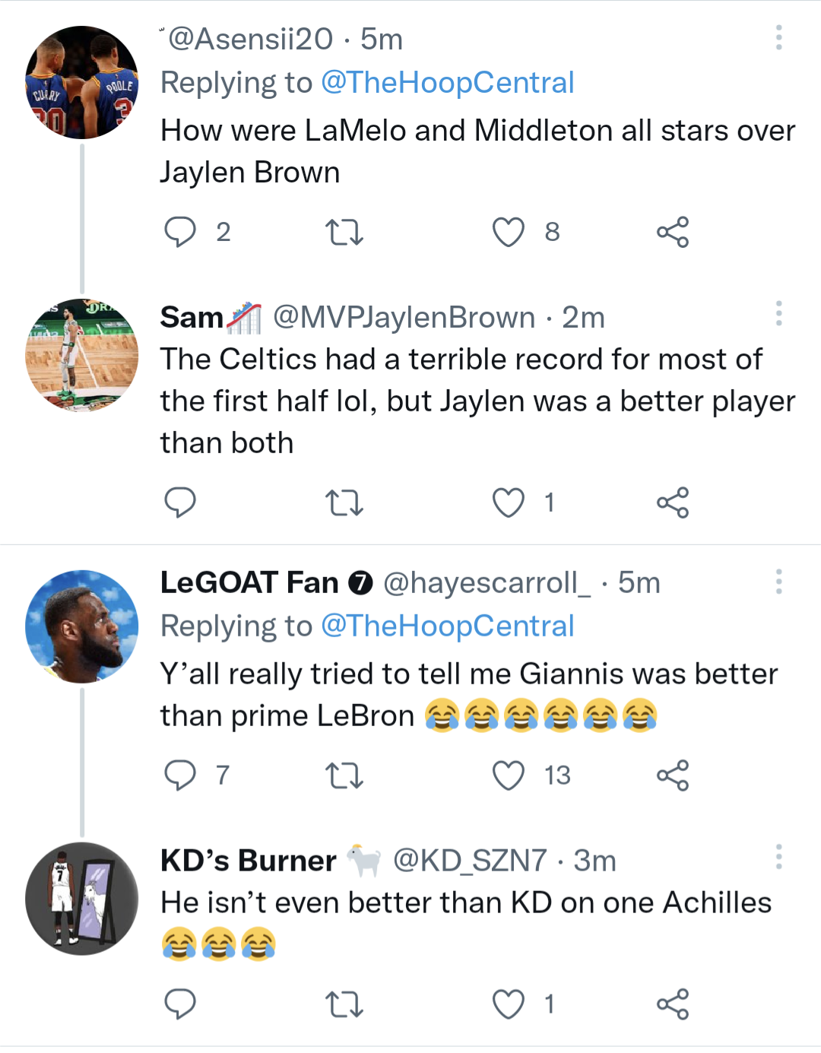Screen dimensions: 821x1053
Task: Open LeGOAT Fan's profile picture
Action: [82, 626]
